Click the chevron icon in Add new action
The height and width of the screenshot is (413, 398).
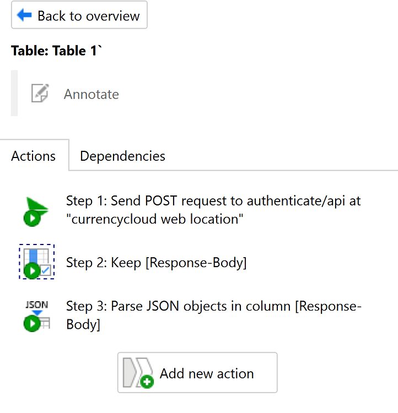[x=138, y=372]
